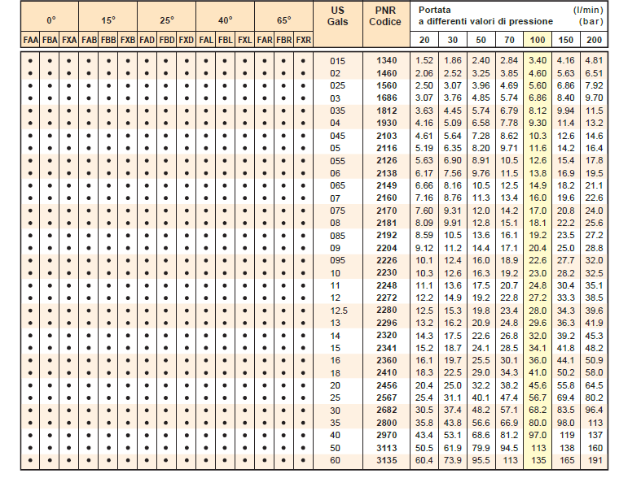Select PNR code 2800
This screenshot has width=619, height=478.
pos(386,423)
